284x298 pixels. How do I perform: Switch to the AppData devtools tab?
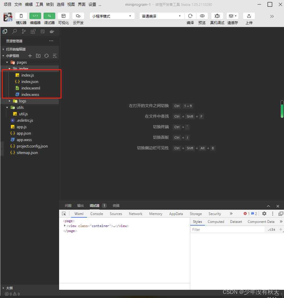[x=176, y=214]
